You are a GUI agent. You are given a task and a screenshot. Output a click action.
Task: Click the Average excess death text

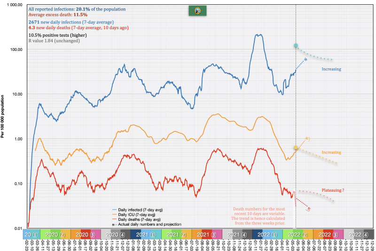click(x=59, y=15)
